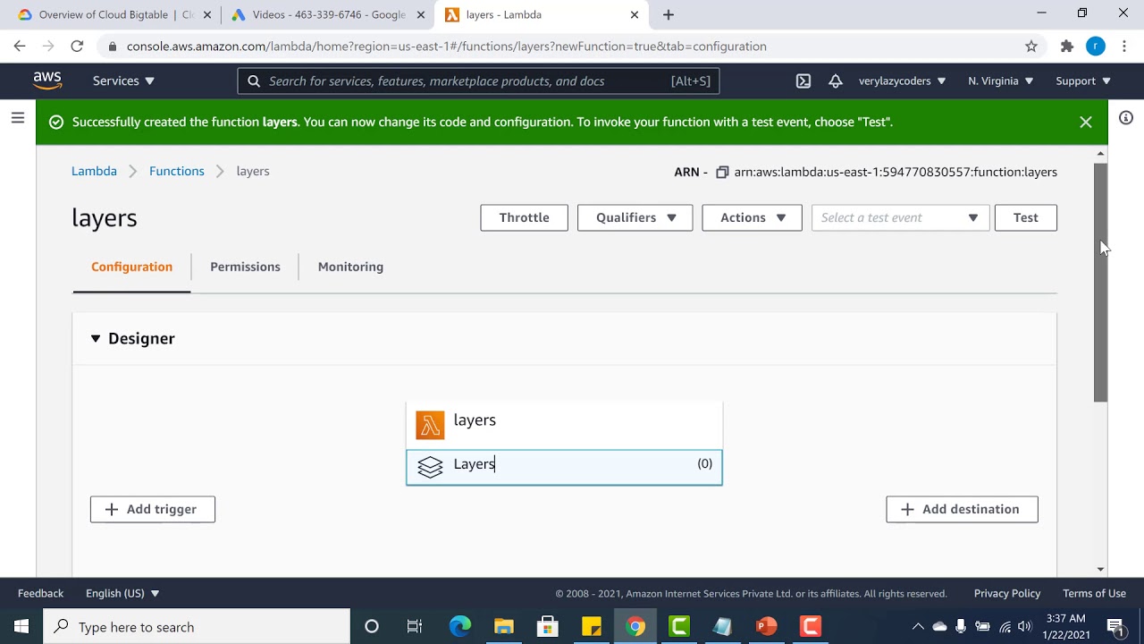The height and width of the screenshot is (644, 1144).
Task: Open the notifications bell icon
Action: point(836,80)
